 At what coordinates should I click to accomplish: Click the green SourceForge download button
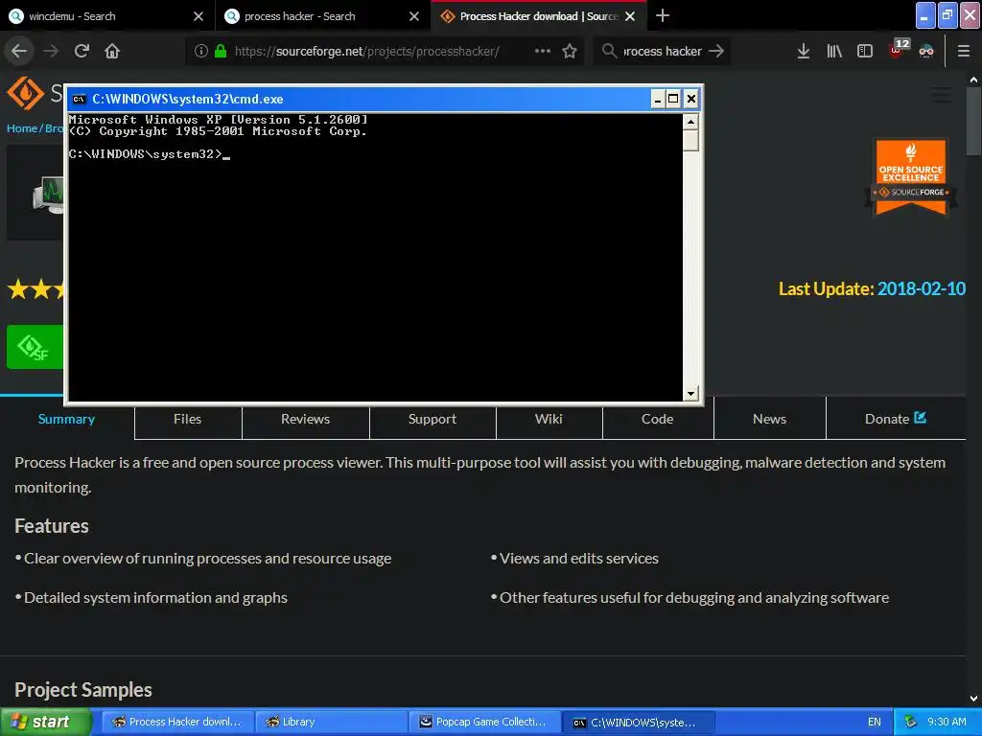tap(35, 347)
